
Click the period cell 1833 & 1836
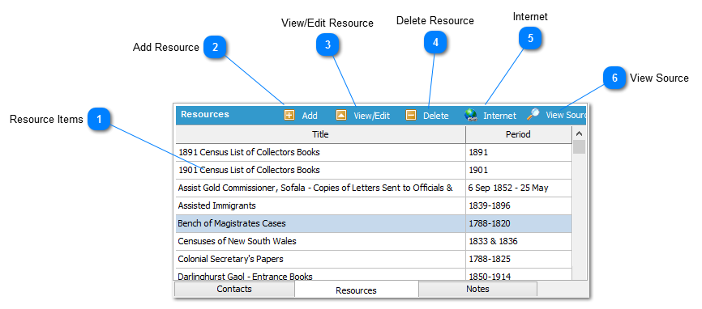pos(519,241)
